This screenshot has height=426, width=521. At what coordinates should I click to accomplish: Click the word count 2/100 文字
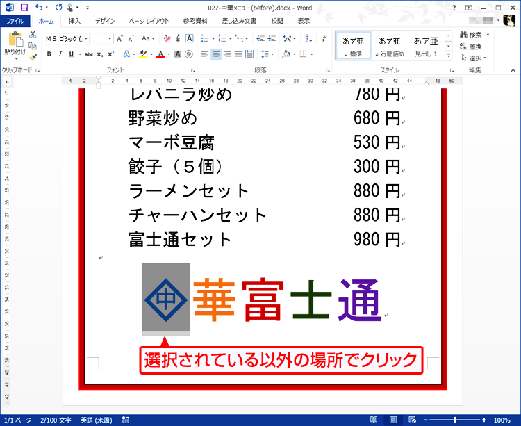pos(56,420)
